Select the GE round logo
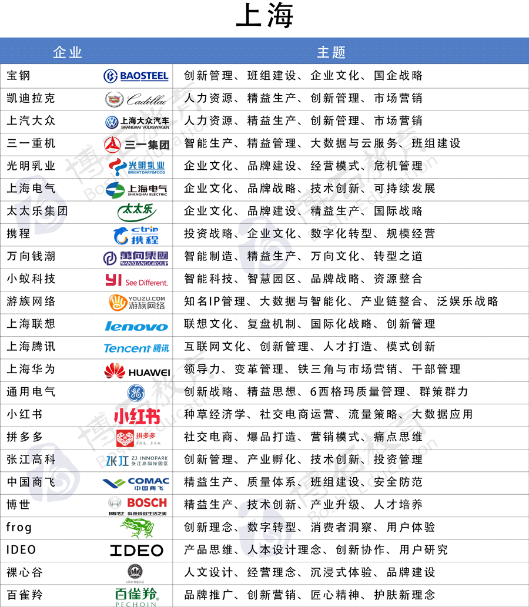Image resolution: width=529 pixels, height=607 pixels. pos(136,393)
